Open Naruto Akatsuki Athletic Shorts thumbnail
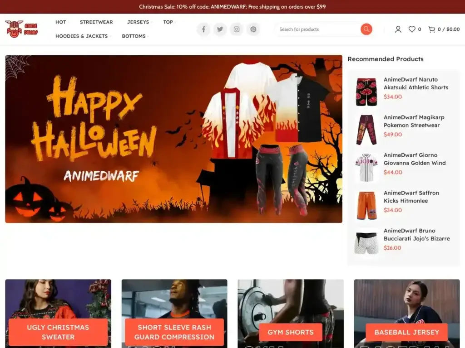Screen dimensions: 465x348 (366, 92)
